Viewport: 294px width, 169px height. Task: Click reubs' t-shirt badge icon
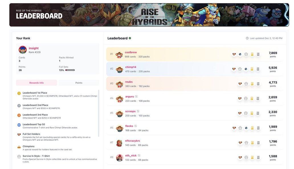(x=246, y=84)
